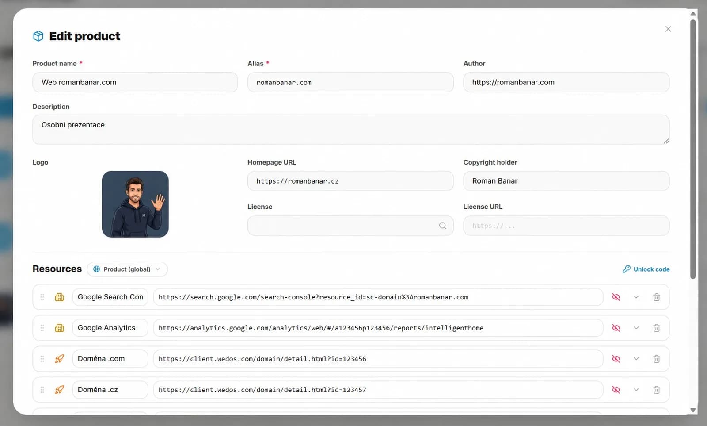Delete the Google Analytics resource

657,328
